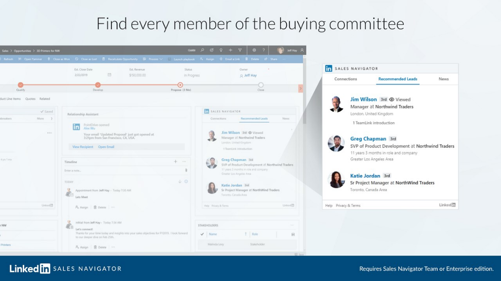
Task: Click the search magnifier in the top navigation
Action: tap(202, 50)
